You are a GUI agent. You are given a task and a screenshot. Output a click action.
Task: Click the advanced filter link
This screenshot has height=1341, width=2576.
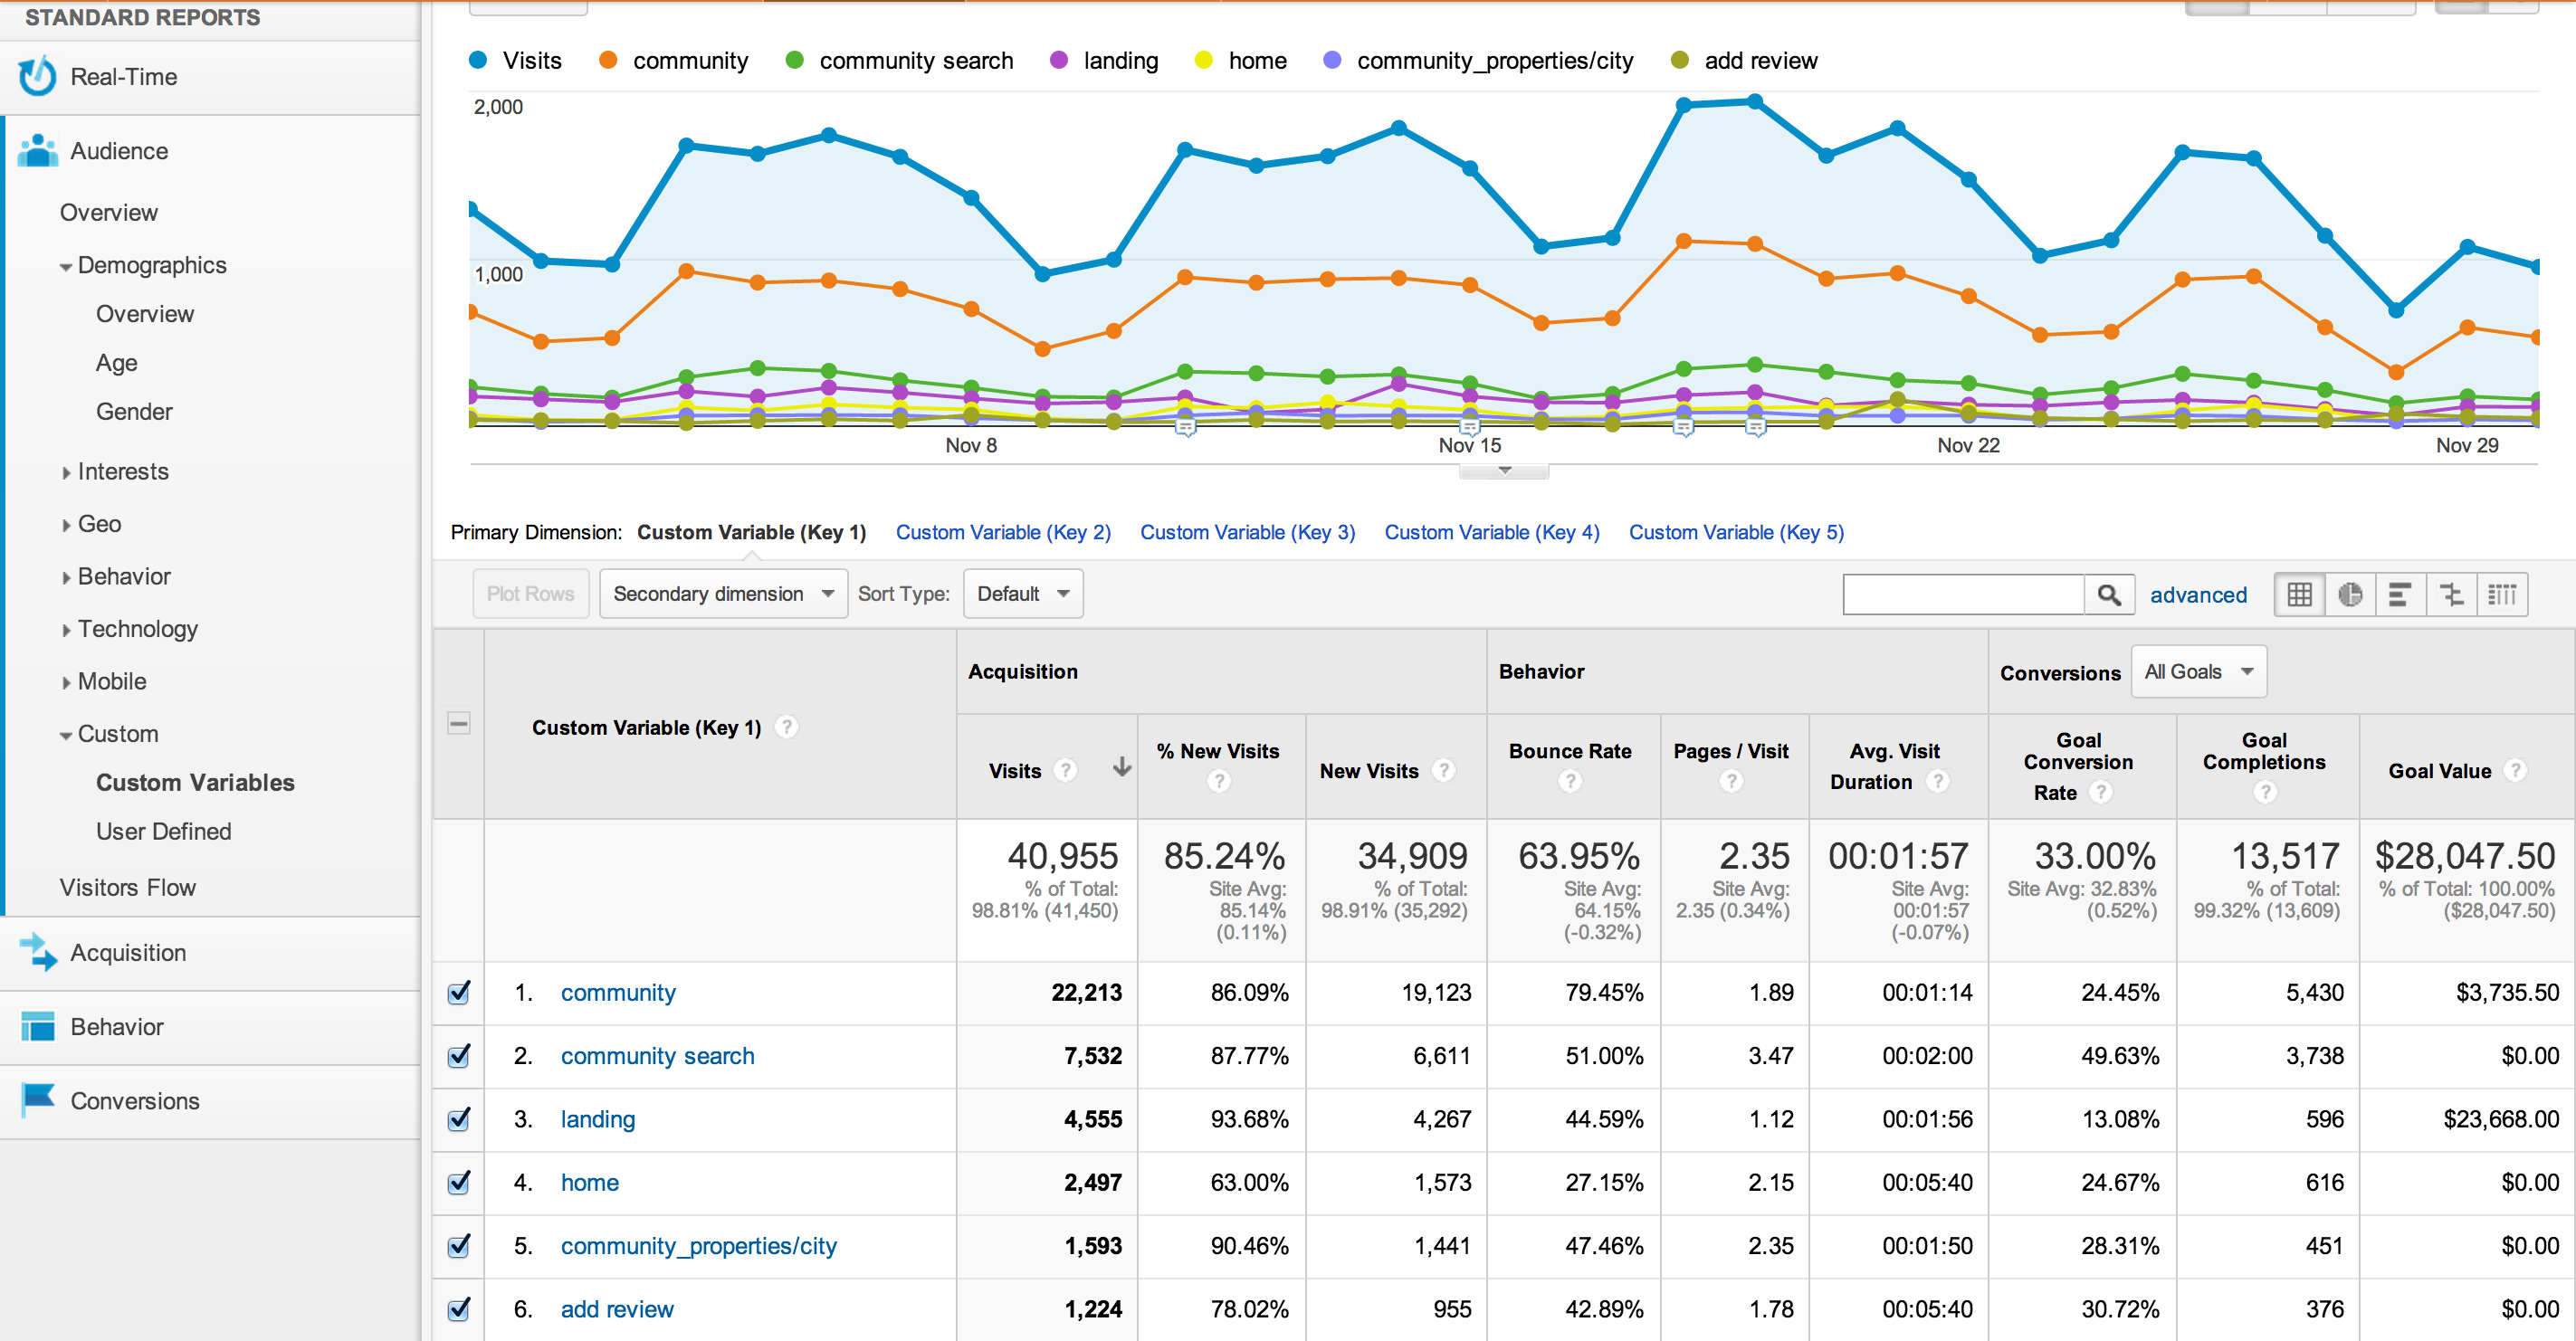coord(2198,595)
